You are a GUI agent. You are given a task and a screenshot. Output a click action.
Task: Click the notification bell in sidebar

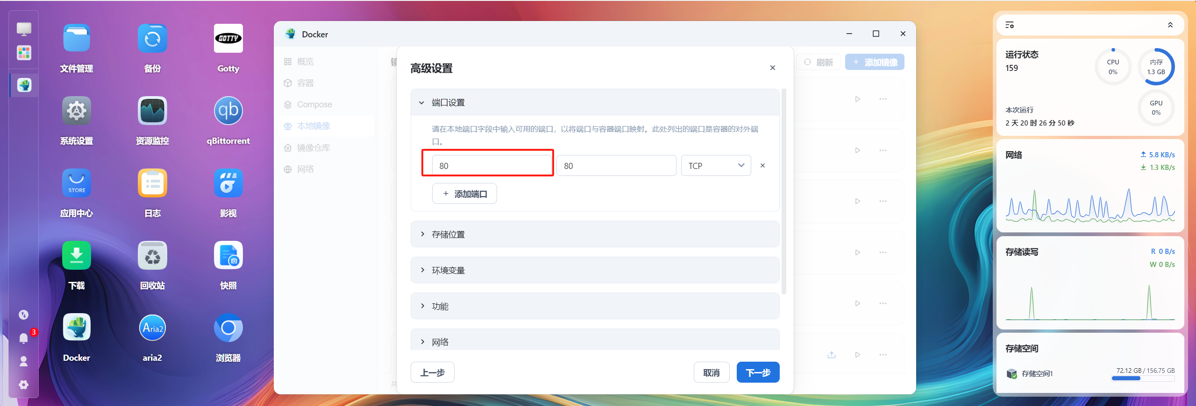pyautogui.click(x=23, y=338)
